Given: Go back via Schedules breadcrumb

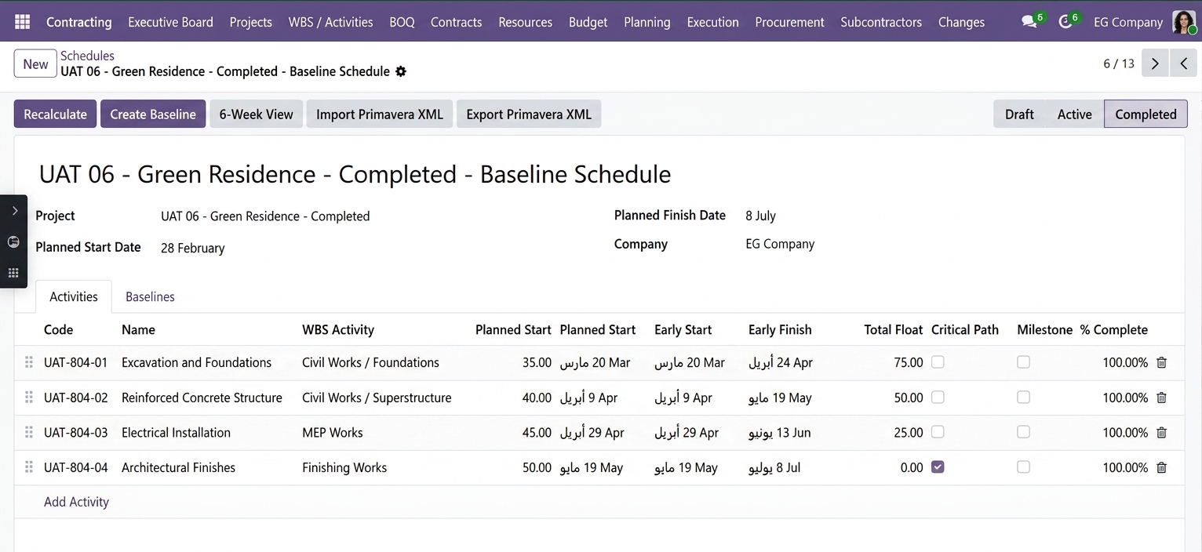Looking at the screenshot, I should pyautogui.click(x=87, y=56).
